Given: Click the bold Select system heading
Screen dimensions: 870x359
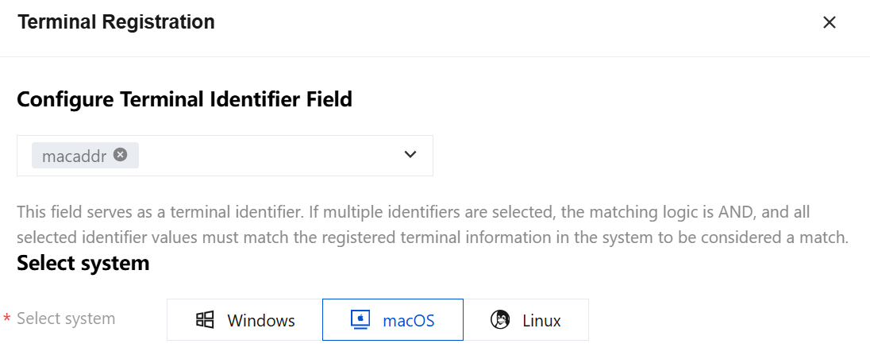Looking at the screenshot, I should [x=83, y=263].
